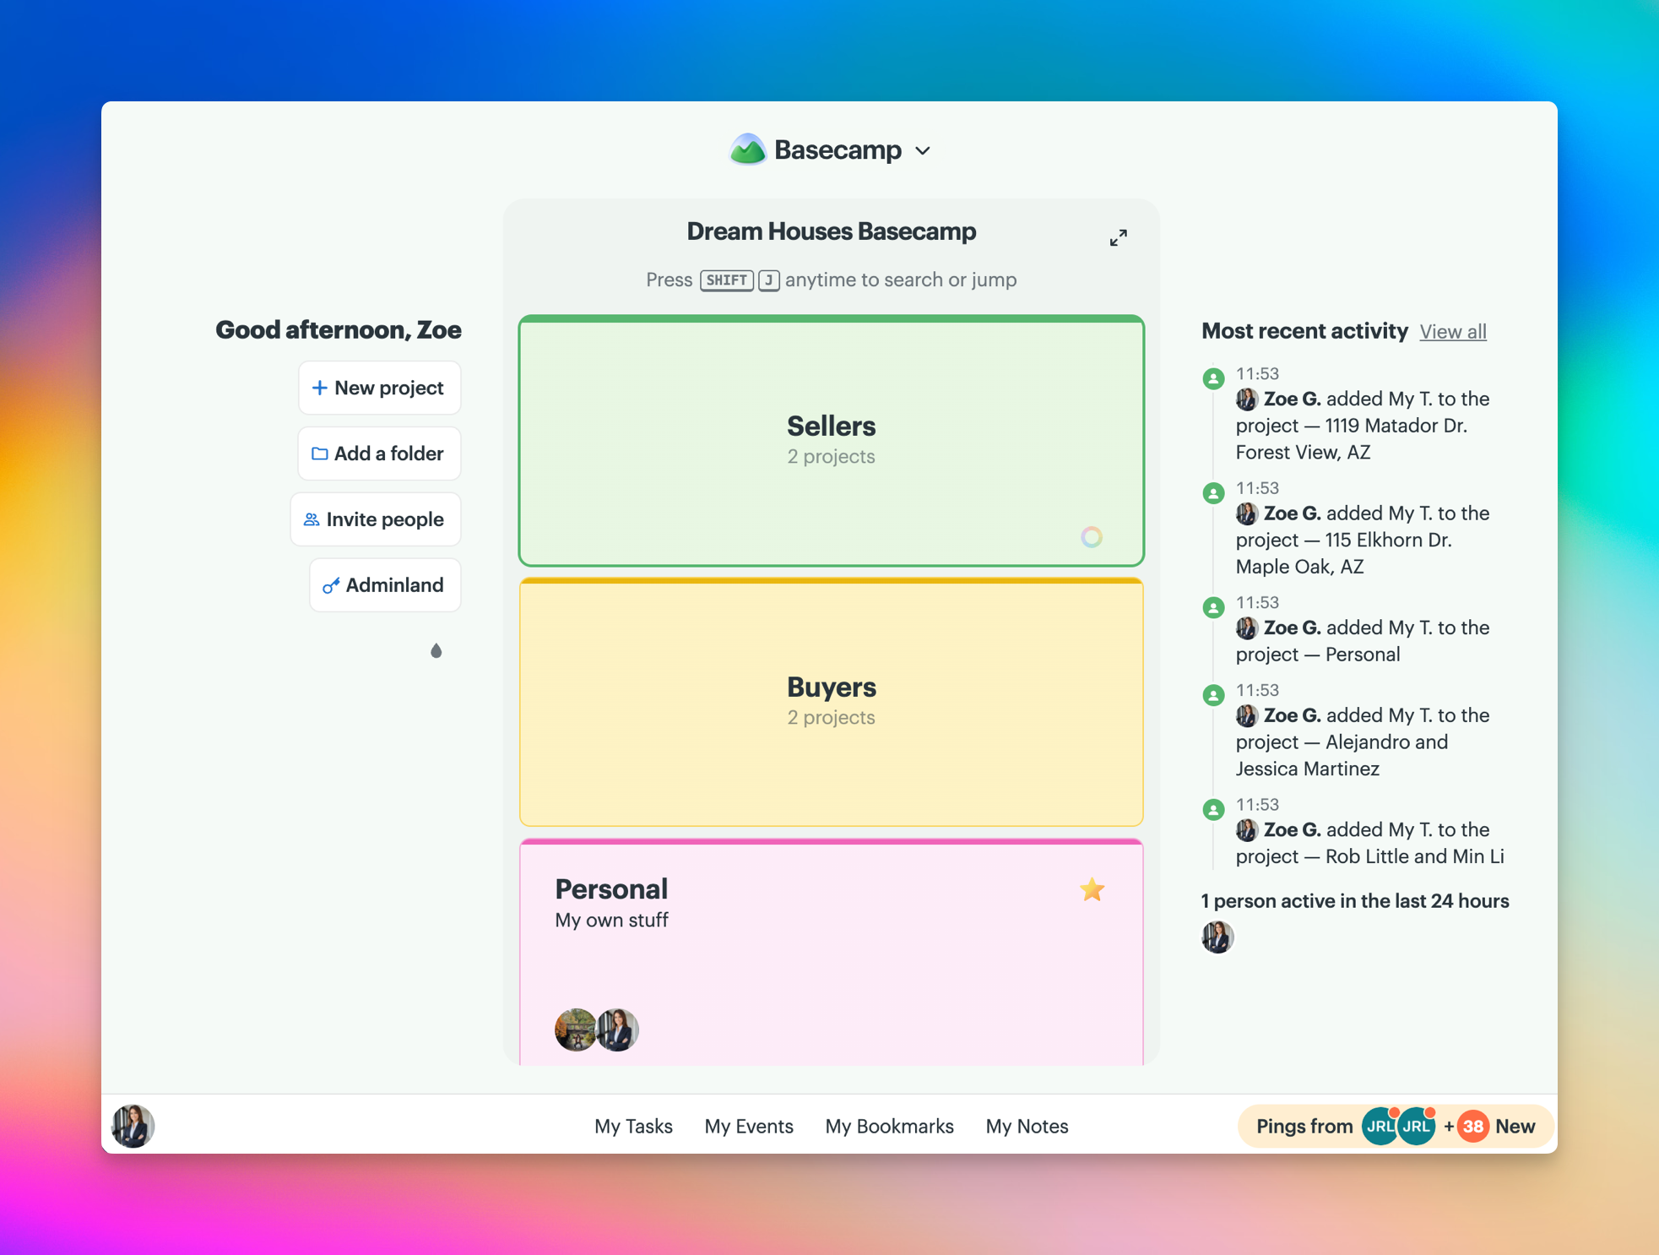Open Adminland
Screen dimensions: 1659x1255
(385, 585)
